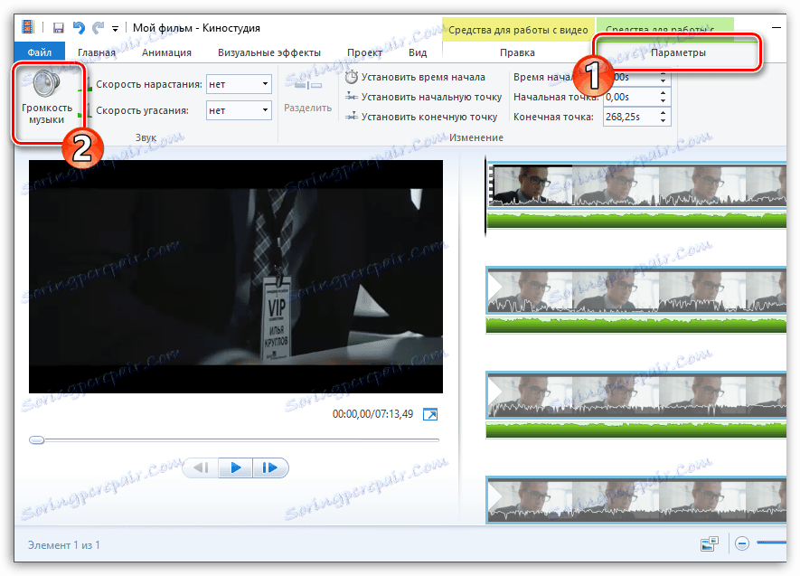Image resolution: width=800 pixels, height=576 pixels.
Task: Click the Начальная точка value field
Action: (x=631, y=97)
